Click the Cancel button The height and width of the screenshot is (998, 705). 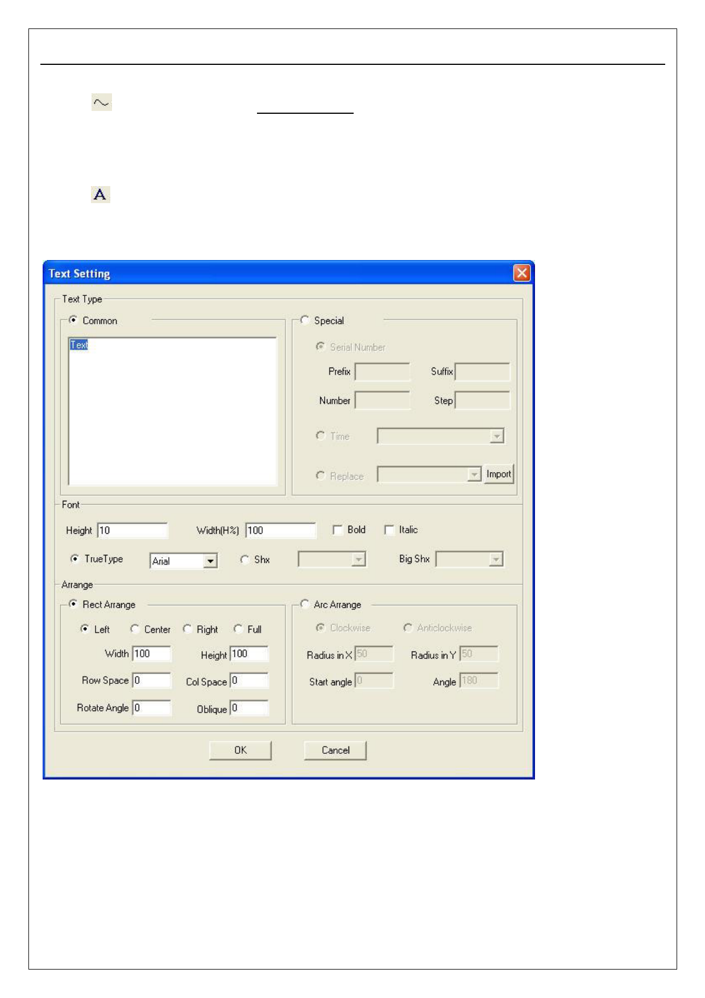(335, 750)
